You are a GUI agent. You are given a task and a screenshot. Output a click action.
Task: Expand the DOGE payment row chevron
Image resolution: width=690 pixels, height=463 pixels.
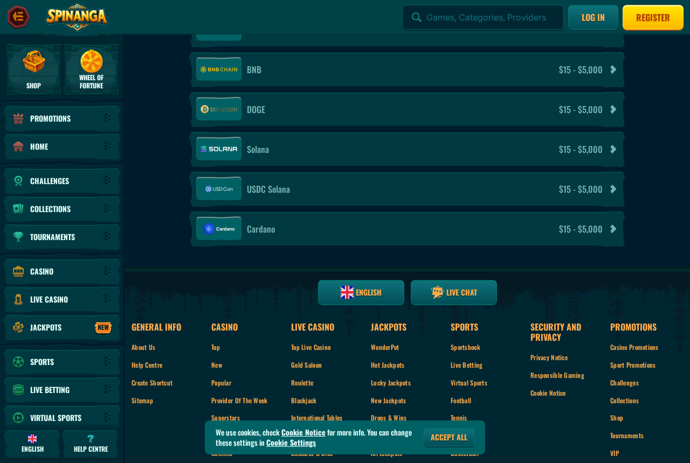click(x=613, y=109)
